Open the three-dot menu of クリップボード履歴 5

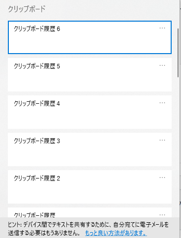(x=162, y=65)
